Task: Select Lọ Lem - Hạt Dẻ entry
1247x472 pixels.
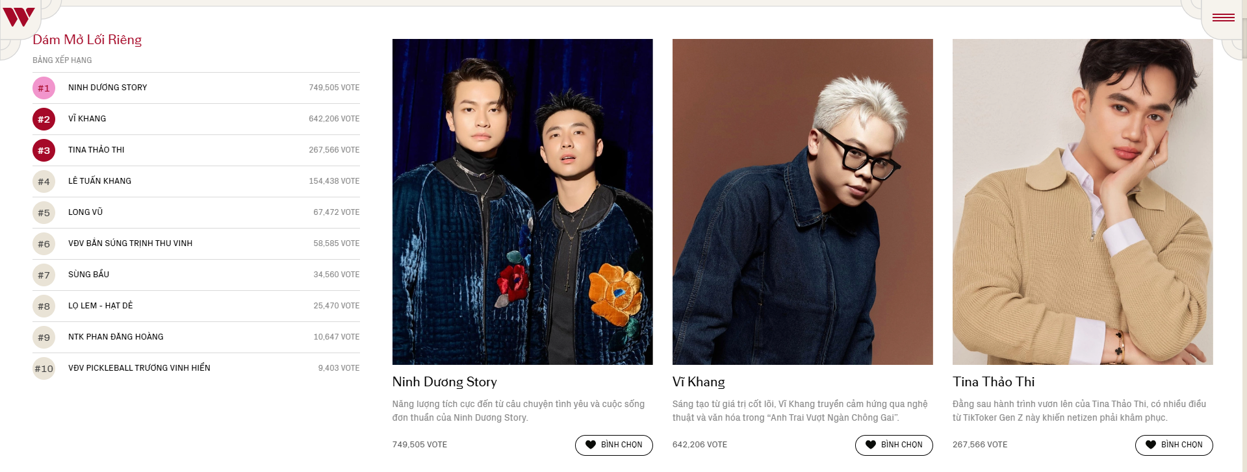Action: click(196, 306)
